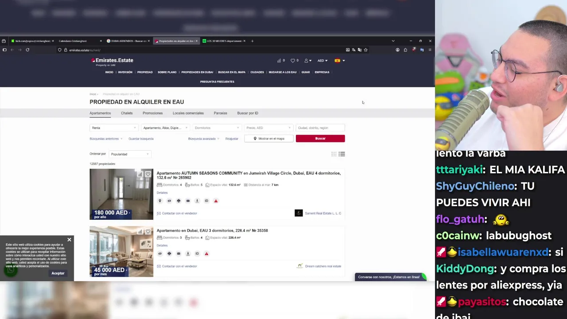This screenshot has height=319, width=567.
Task: Open PREGUNTAS FRECUENTES menu item
Action: (217, 82)
